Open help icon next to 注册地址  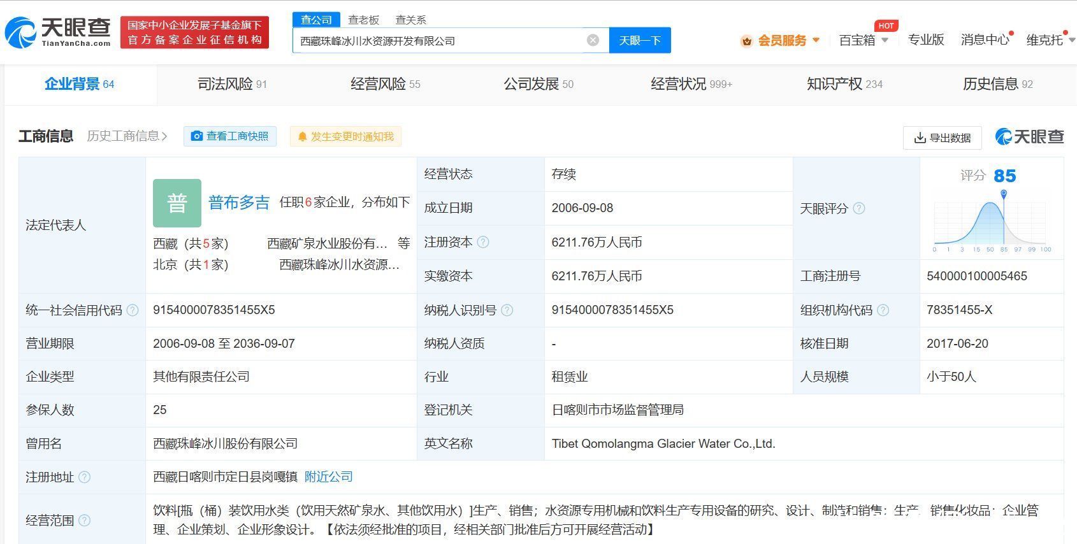[x=84, y=477]
